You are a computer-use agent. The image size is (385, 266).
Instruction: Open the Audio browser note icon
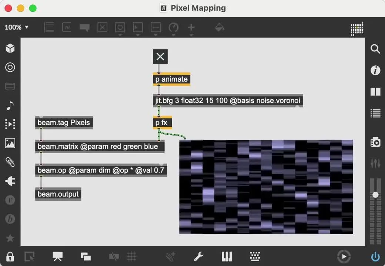click(10, 105)
